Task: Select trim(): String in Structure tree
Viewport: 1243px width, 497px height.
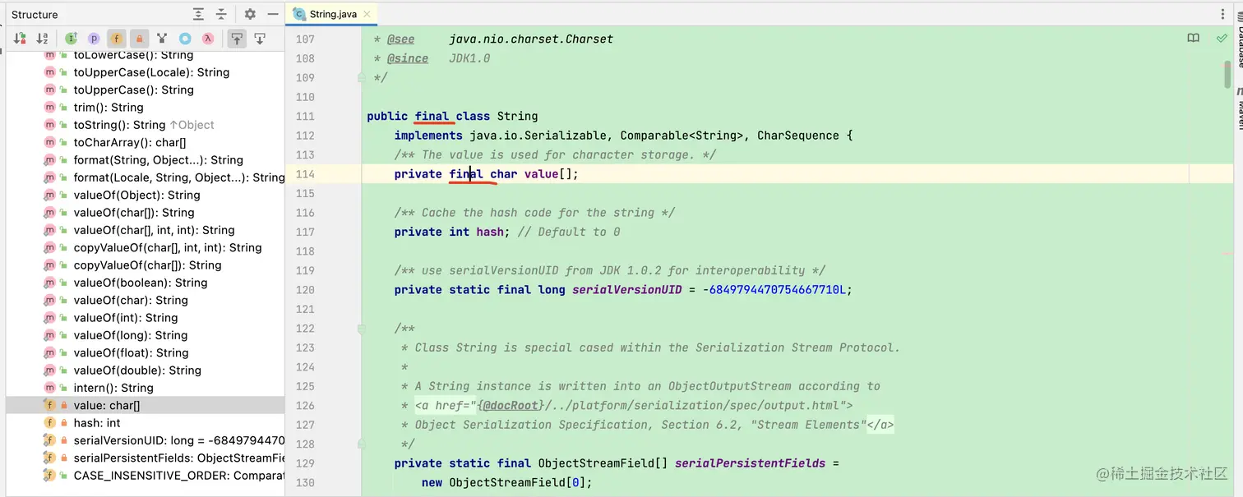Action: click(x=109, y=108)
